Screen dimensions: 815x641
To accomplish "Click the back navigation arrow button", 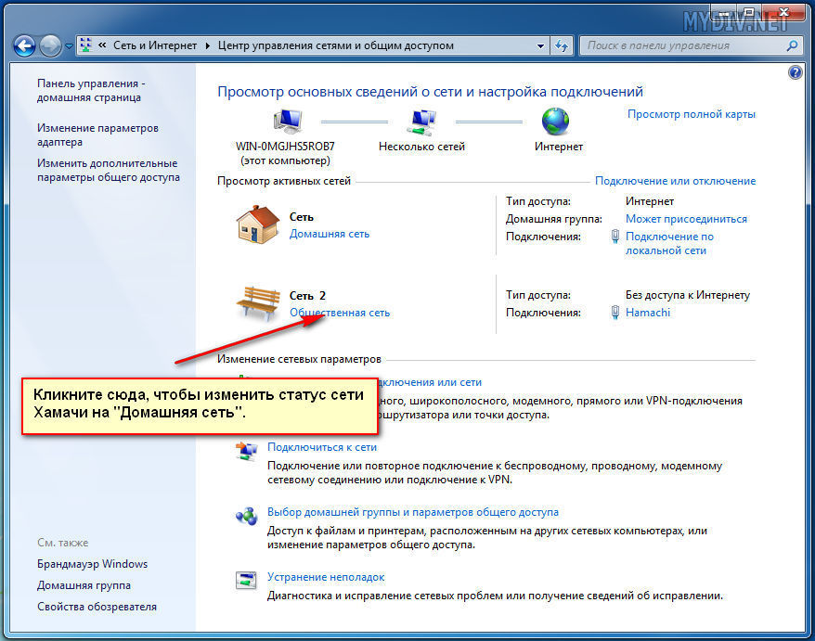I will [x=25, y=45].
